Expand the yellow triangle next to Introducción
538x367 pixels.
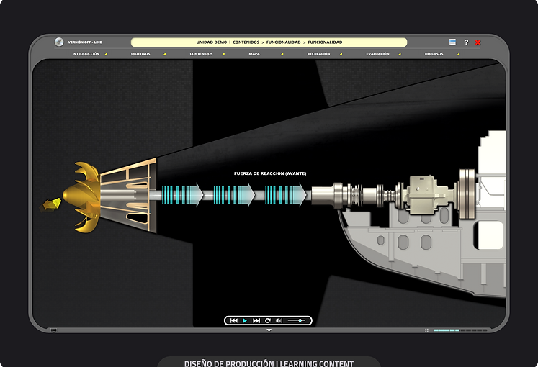(106, 54)
